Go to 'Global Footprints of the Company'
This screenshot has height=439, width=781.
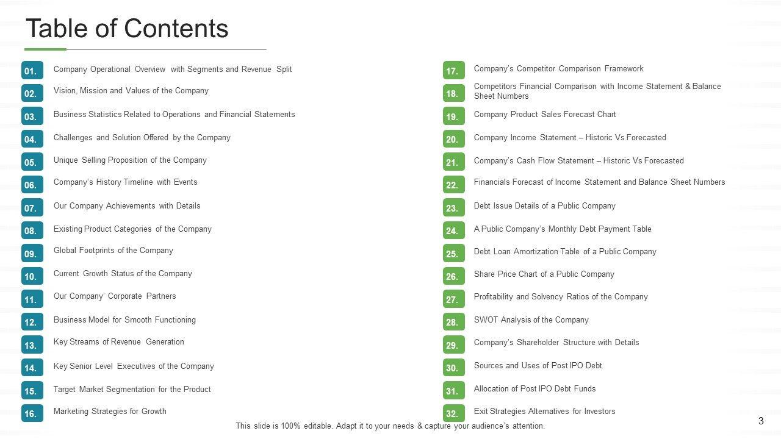pyautogui.click(x=113, y=251)
